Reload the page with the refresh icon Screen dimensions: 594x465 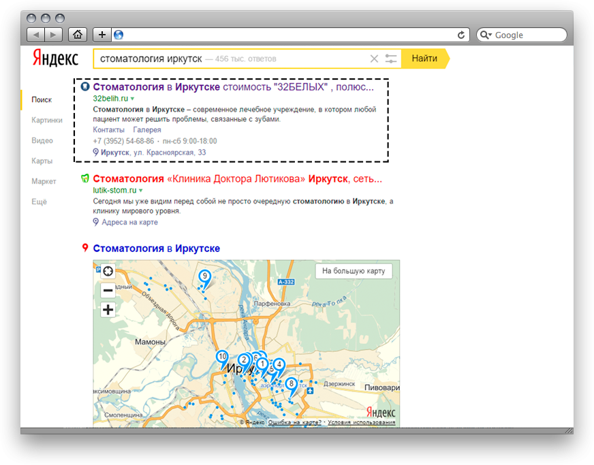click(x=461, y=35)
